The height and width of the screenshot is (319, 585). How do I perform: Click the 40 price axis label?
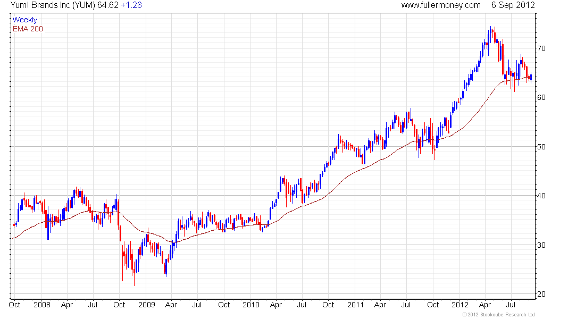541,196
